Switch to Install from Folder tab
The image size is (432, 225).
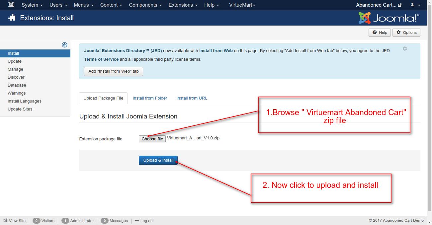150,98
